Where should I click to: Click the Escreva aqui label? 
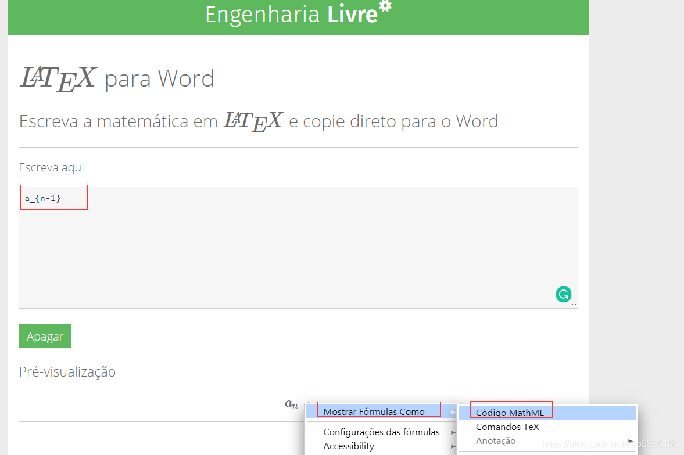coord(52,167)
